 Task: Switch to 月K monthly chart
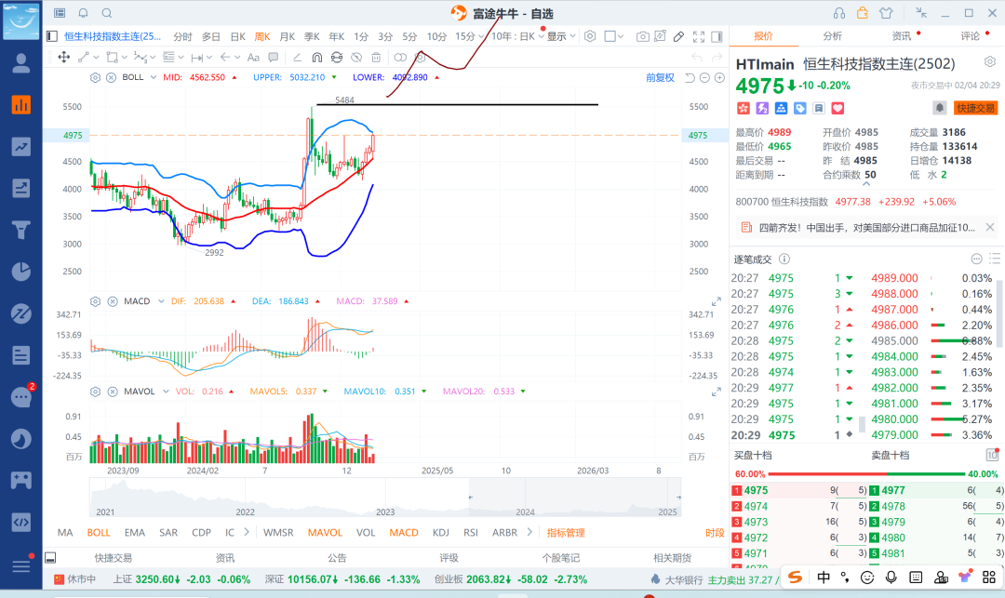pos(288,36)
